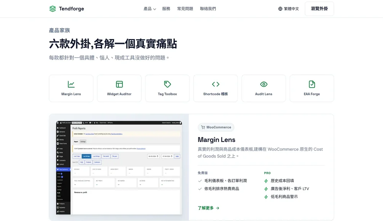Click the cart icon in WooCommerce badge
This screenshot has height=221, width=383.
tap(203, 127)
